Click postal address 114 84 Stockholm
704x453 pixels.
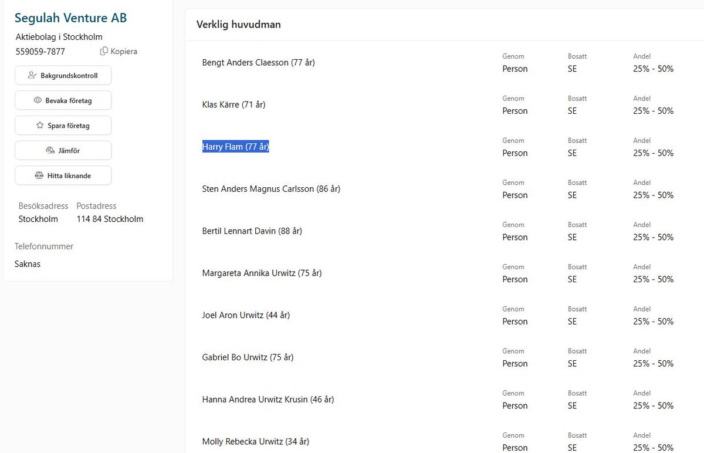pyautogui.click(x=110, y=219)
